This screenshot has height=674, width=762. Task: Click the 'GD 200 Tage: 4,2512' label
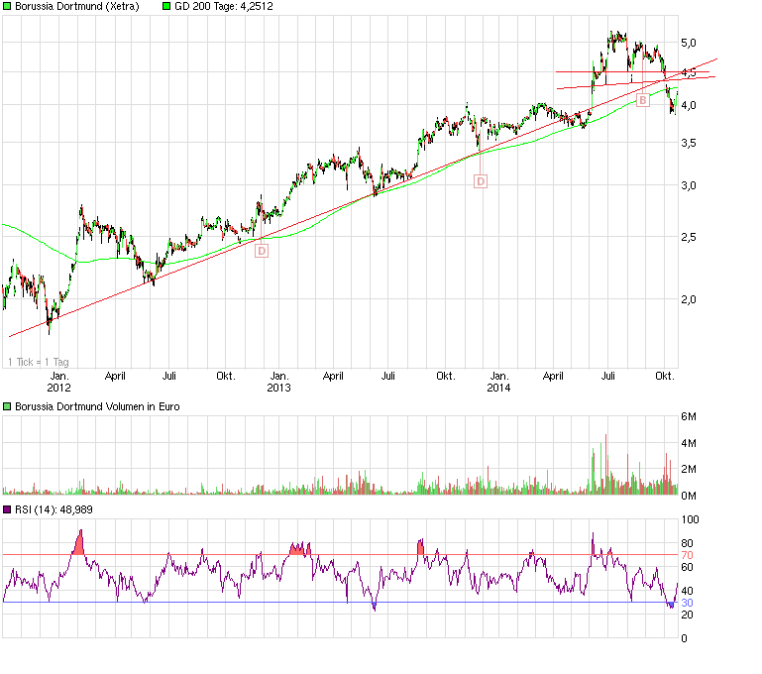[x=224, y=6]
